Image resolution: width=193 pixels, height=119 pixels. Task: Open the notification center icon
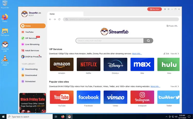pyautogui.click(x=189, y=117)
